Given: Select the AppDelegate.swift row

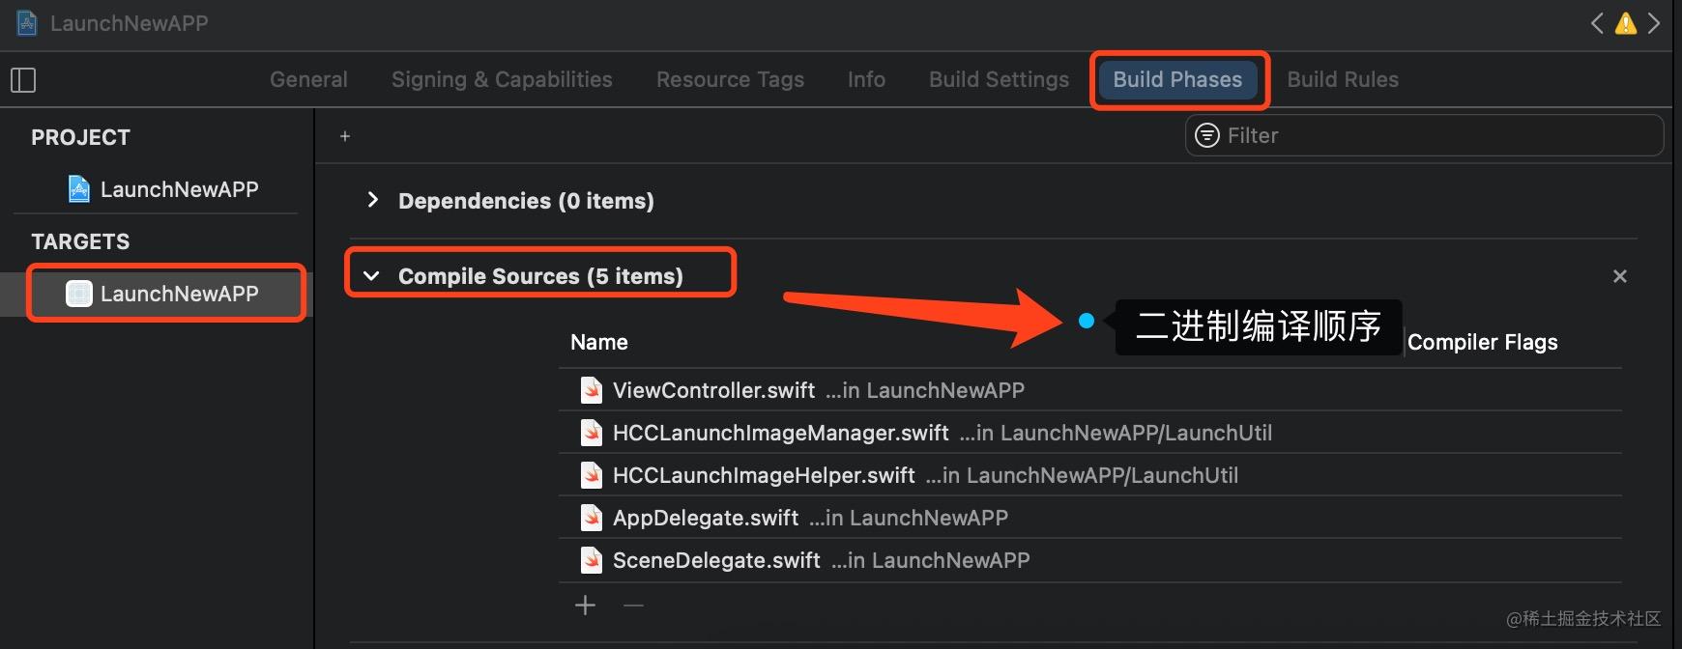Looking at the screenshot, I should click(1090, 518).
